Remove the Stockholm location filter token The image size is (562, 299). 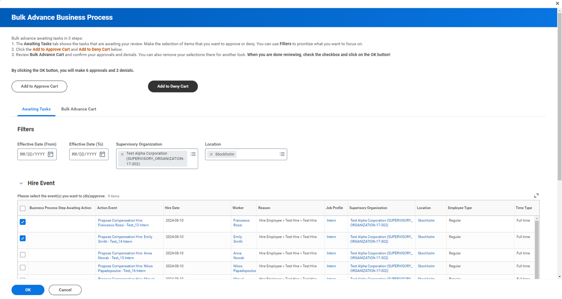211,154
